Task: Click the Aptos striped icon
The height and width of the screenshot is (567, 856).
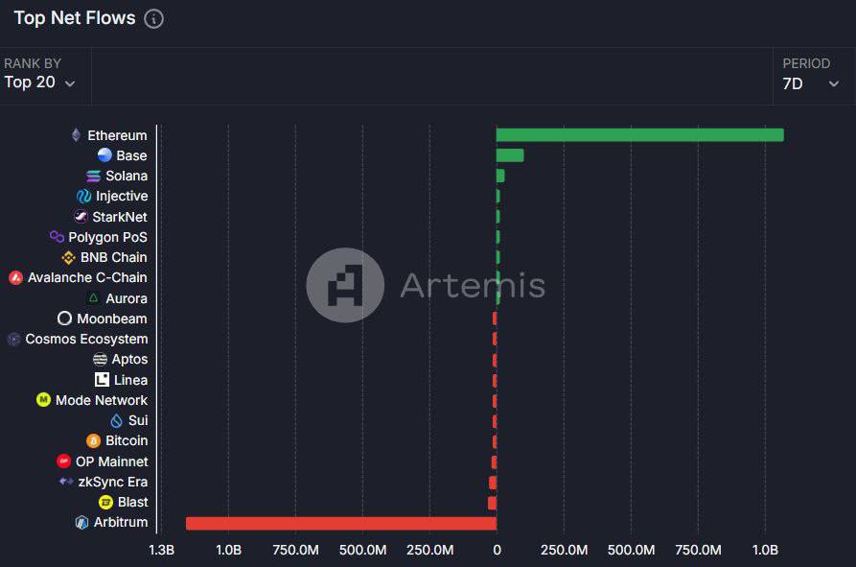Action: pyautogui.click(x=100, y=359)
